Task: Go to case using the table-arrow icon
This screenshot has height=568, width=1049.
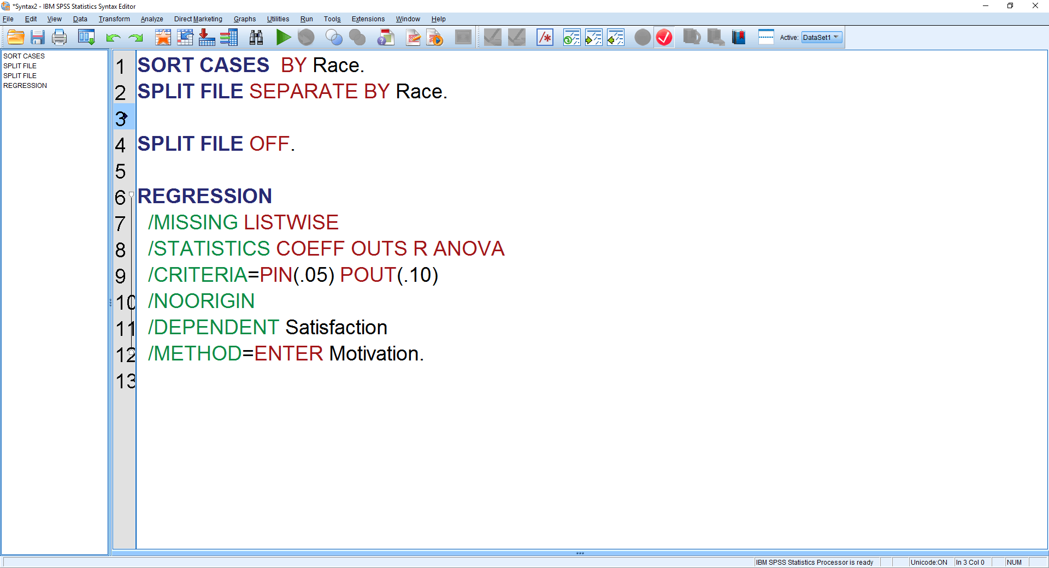Action: pyautogui.click(x=185, y=37)
